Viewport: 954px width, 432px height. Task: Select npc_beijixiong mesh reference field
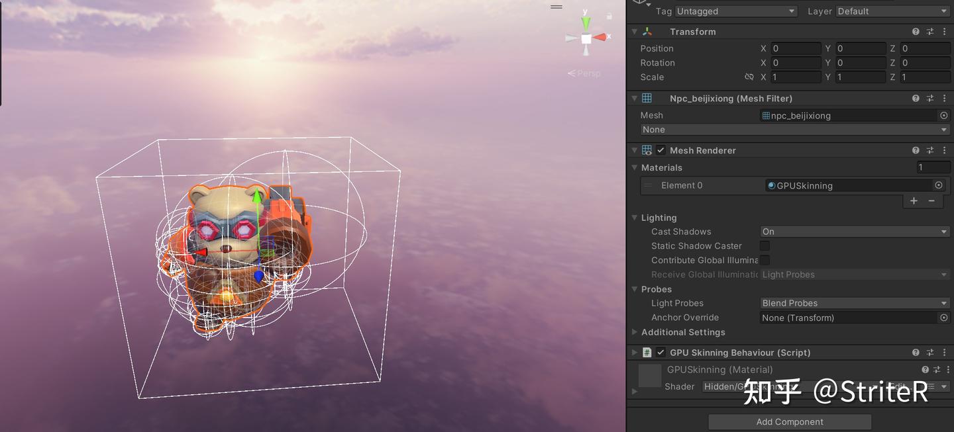click(x=848, y=115)
